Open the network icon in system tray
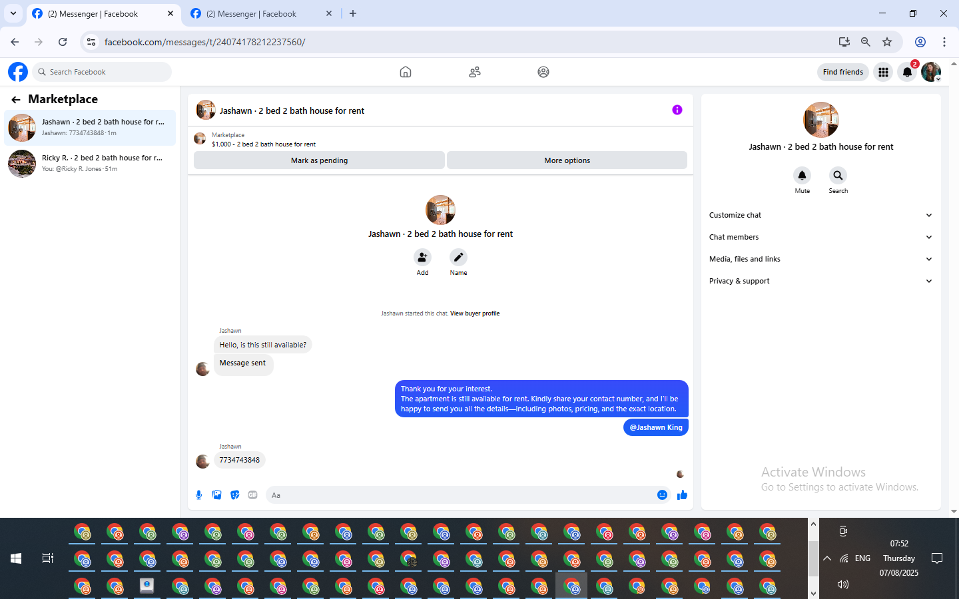Image resolution: width=959 pixels, height=599 pixels. [844, 558]
